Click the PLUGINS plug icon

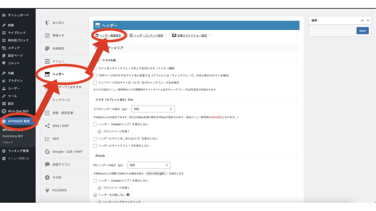pyautogui.click(x=47, y=190)
